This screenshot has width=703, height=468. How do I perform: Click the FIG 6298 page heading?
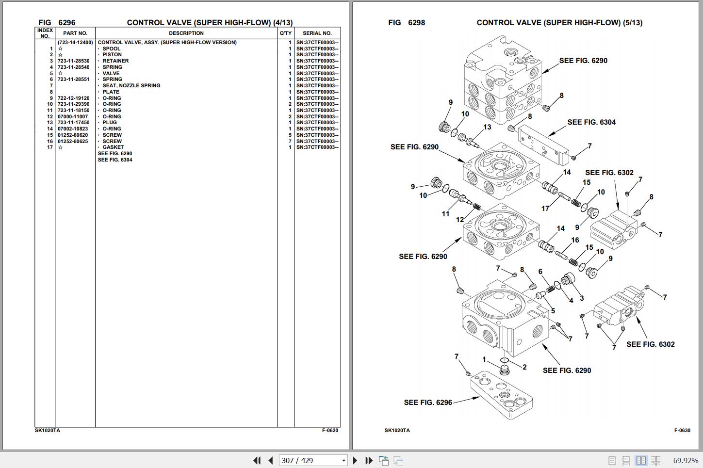(407, 22)
